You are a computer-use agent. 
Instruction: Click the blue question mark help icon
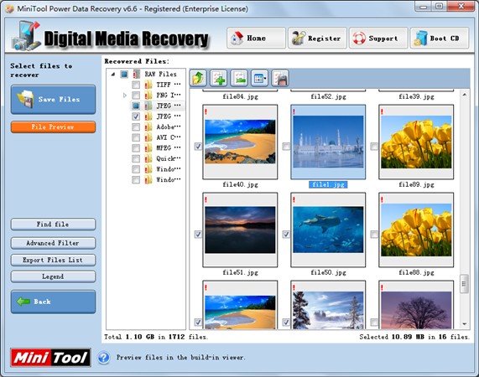click(x=104, y=358)
